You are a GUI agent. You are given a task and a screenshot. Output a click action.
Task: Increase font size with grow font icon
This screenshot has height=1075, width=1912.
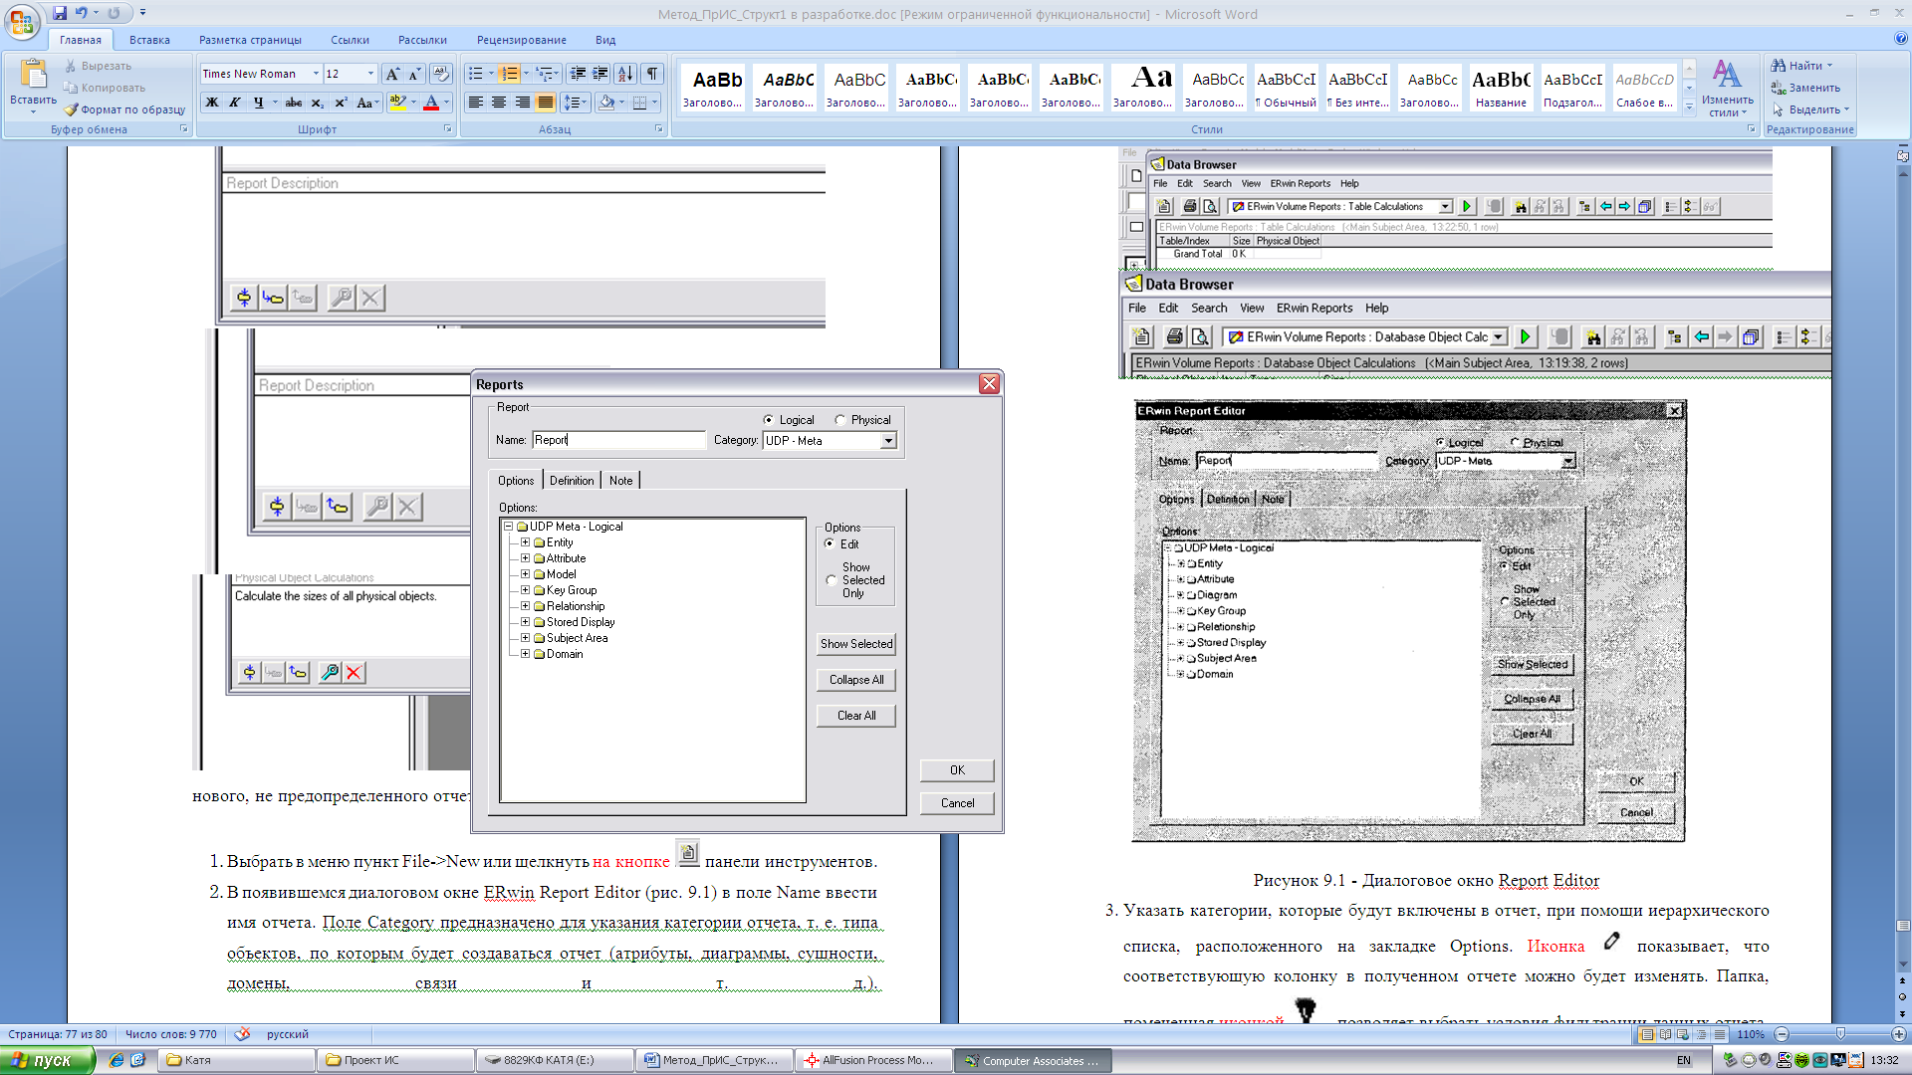point(392,74)
